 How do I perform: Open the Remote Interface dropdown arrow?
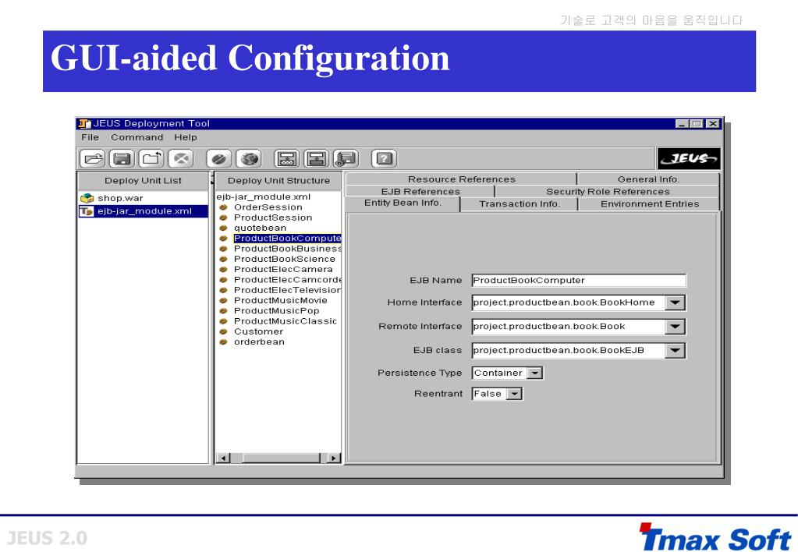[x=675, y=327]
